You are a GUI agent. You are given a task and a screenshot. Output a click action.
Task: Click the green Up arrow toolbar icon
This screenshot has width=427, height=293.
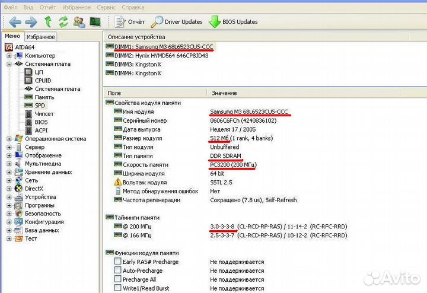point(48,22)
